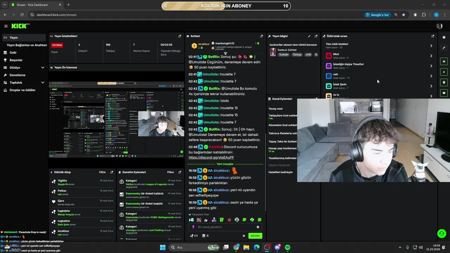Bookmark the page with the star icon
The height and width of the screenshot is (253, 450).
tap(404, 15)
